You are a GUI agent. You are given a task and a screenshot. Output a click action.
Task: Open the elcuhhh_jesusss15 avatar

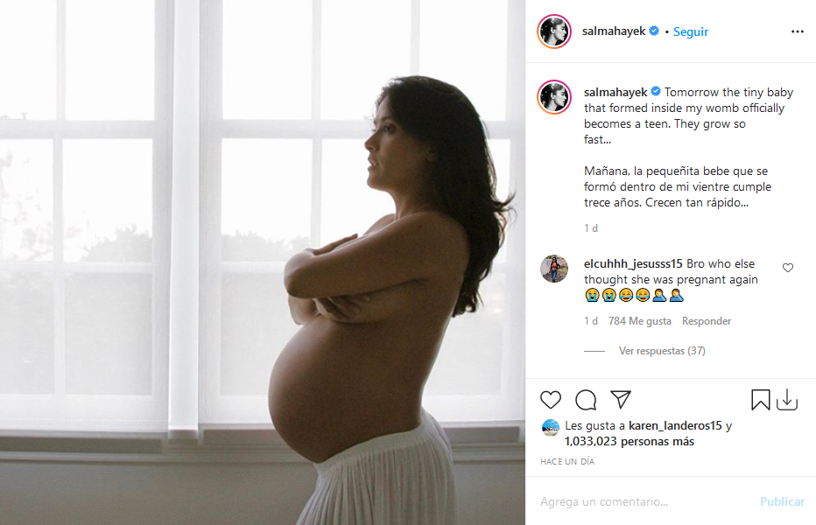click(x=554, y=269)
